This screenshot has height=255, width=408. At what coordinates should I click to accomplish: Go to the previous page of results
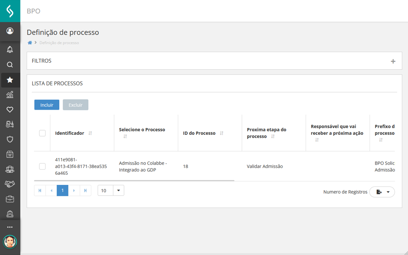(51, 191)
